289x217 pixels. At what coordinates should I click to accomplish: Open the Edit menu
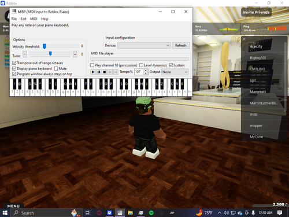point(23,19)
